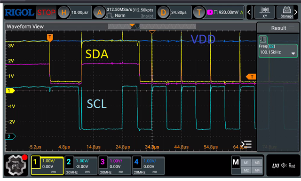Click the RIGOL logo

[19, 13]
